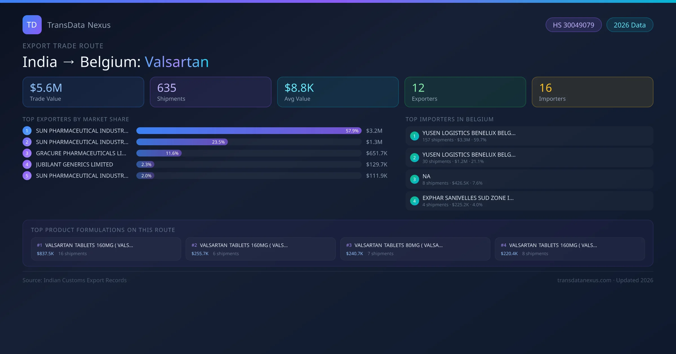
Task: Click the HS 30049079 pill
Action: point(573,25)
